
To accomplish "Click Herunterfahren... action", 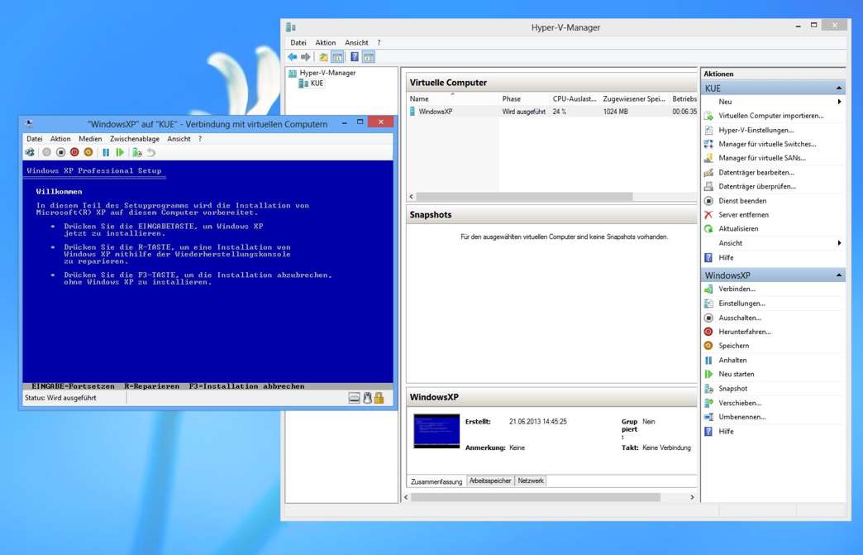I will (x=745, y=332).
